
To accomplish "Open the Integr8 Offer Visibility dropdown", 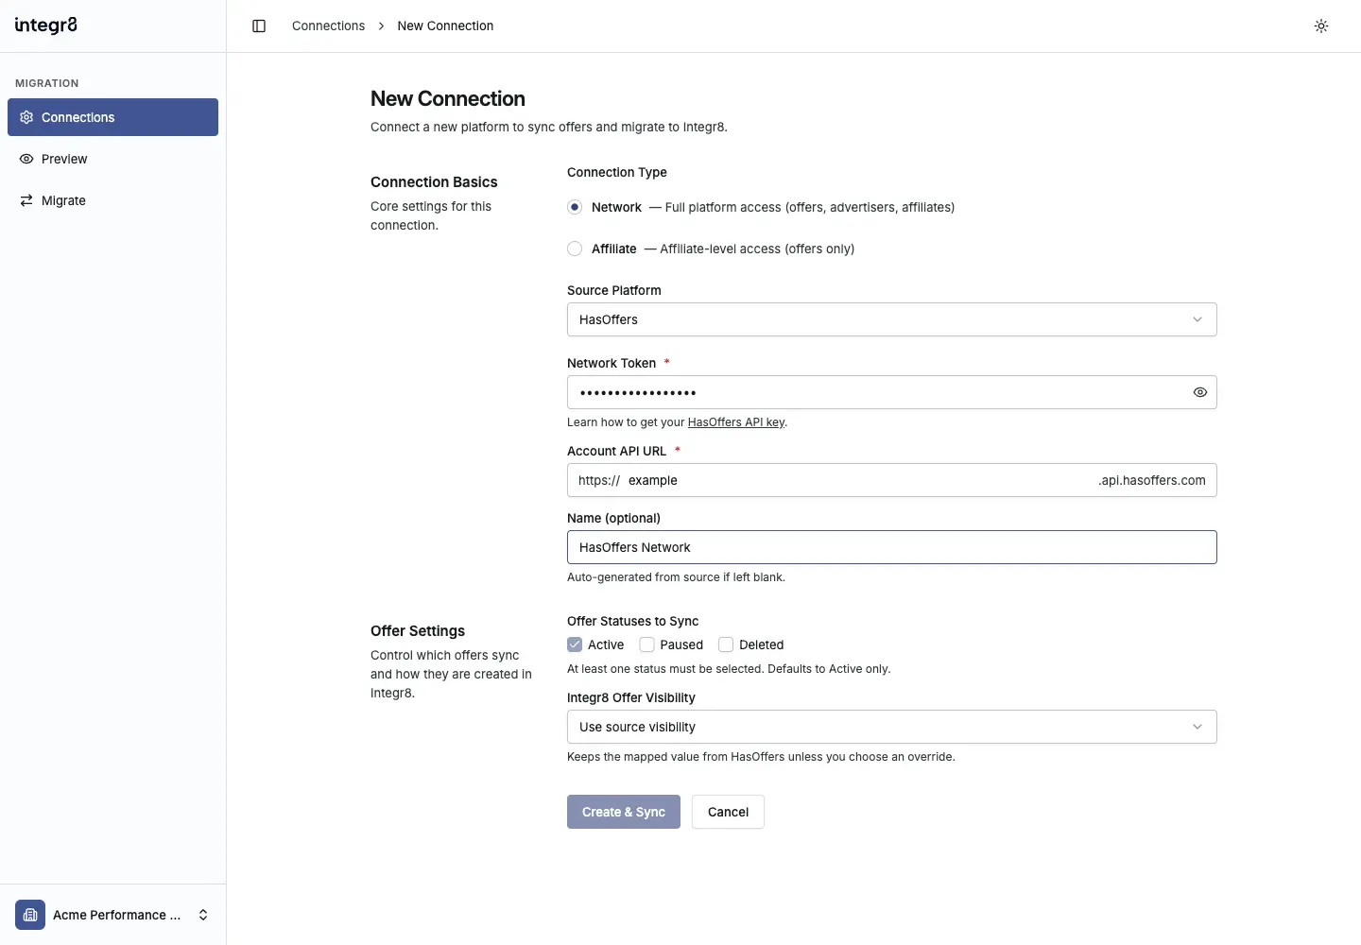I will click(891, 727).
